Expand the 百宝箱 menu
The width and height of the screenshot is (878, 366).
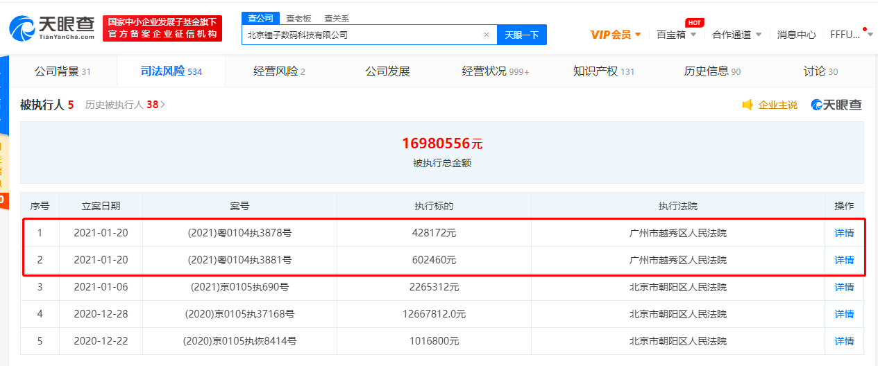tap(676, 35)
